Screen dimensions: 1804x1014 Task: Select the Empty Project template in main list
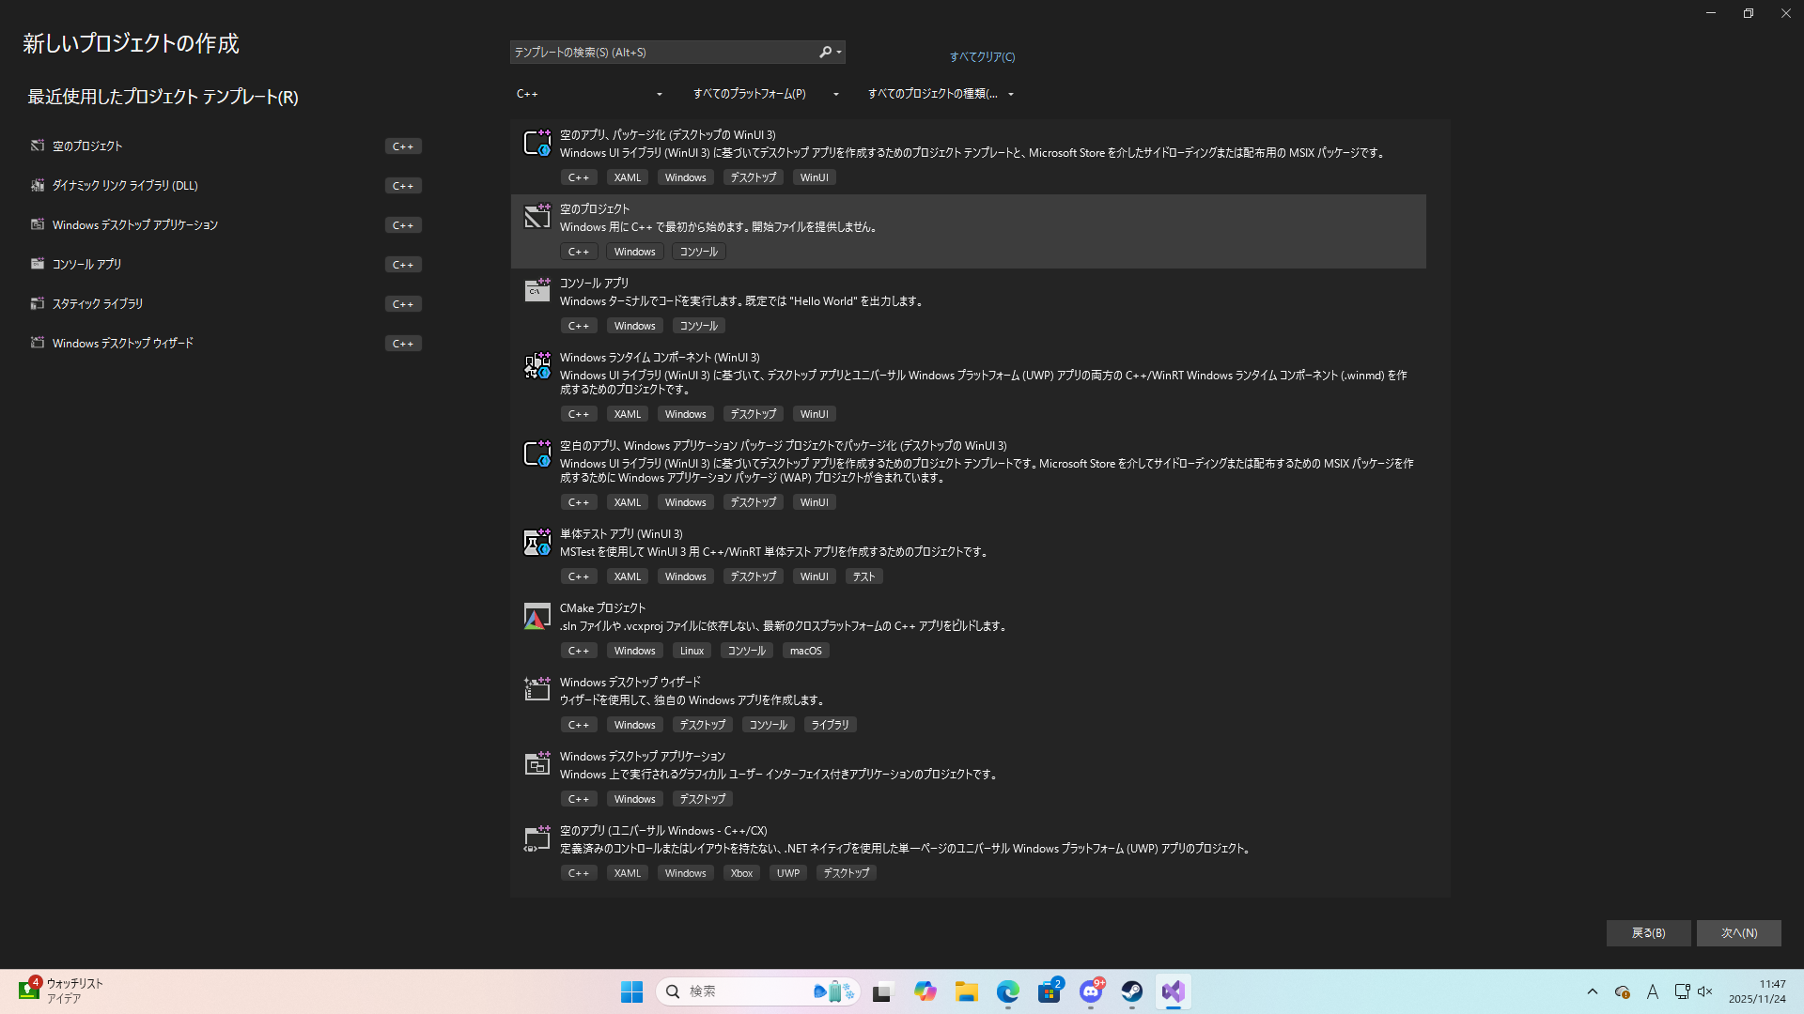pyautogui.click(x=968, y=231)
